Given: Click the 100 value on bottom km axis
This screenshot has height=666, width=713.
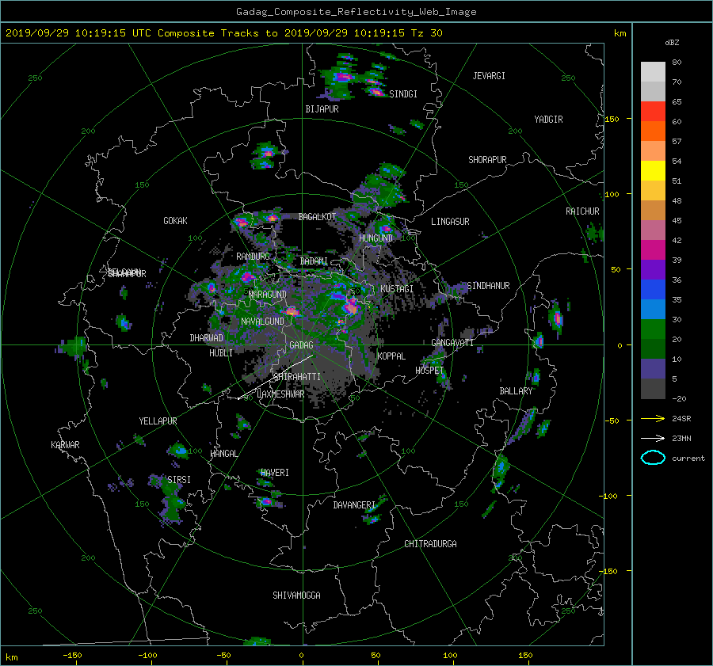Looking at the screenshot, I should (x=450, y=656).
